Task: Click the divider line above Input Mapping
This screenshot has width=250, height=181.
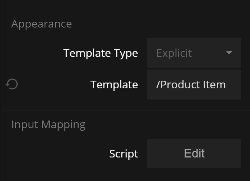Action: (125, 110)
